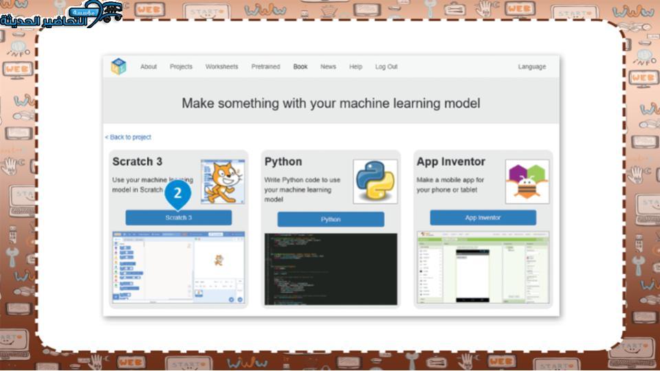Screen dimensions: 660x371
Task: Open the News page
Action: point(328,67)
